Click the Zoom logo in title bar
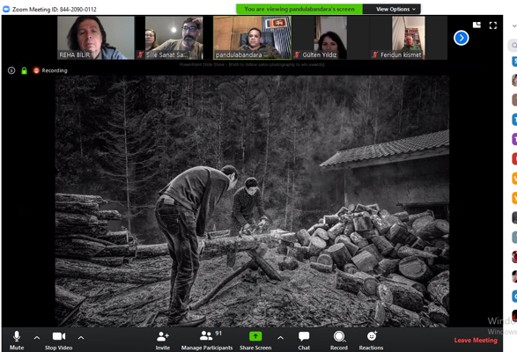Image resolution: width=517 pixels, height=352 pixels. tap(6, 9)
